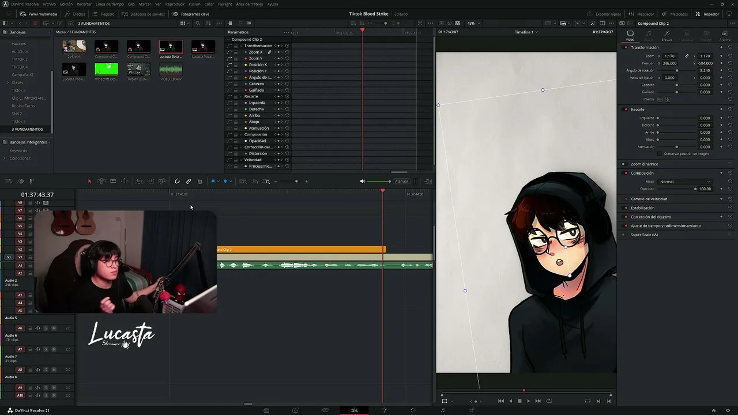Collapse Composición group in Parámetros

point(242,134)
